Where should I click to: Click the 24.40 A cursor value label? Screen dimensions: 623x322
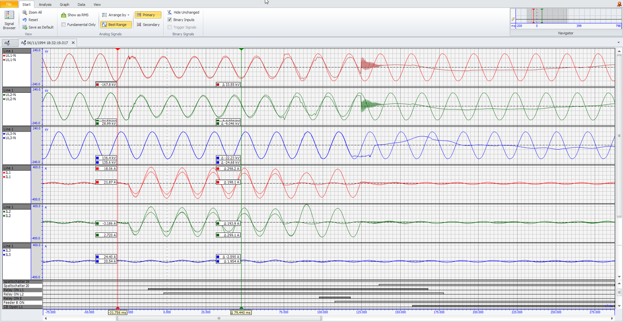(x=106, y=257)
